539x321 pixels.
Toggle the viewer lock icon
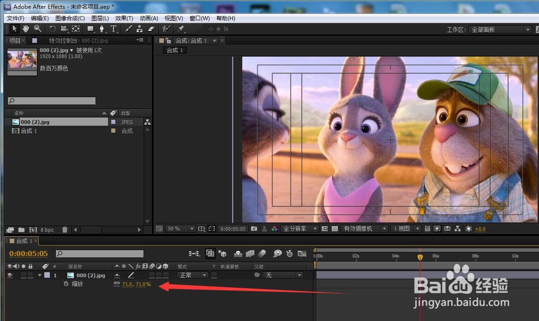coord(168,41)
